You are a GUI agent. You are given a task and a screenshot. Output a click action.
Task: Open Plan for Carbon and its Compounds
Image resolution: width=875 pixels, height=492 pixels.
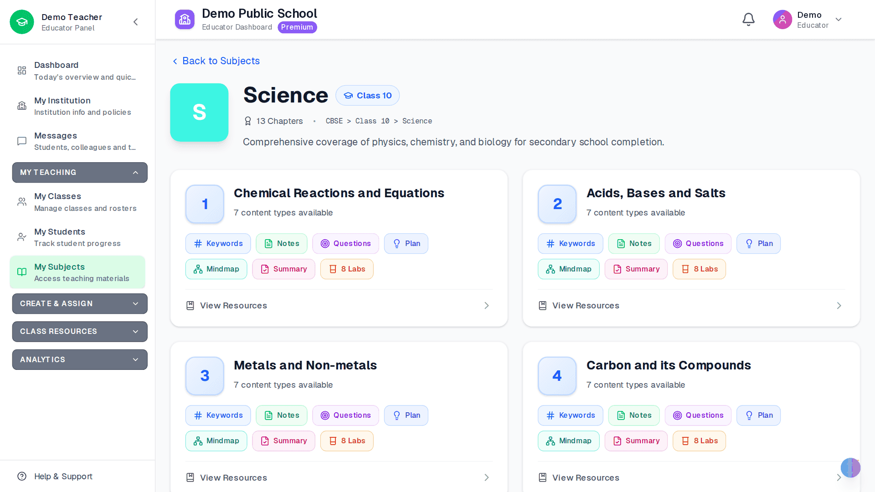click(x=758, y=415)
